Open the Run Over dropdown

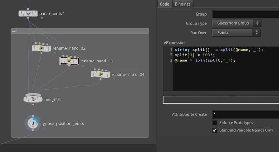point(236,32)
